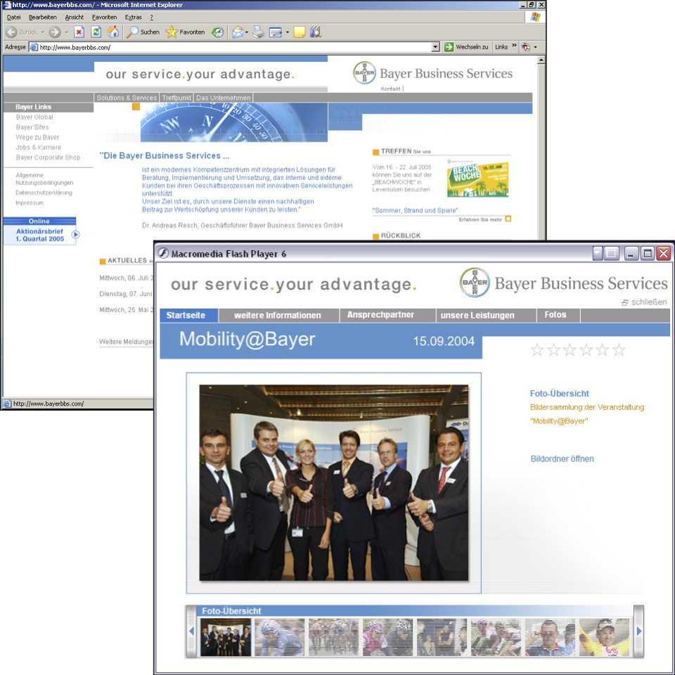The height and width of the screenshot is (675, 675).
Task: Click the third rating star
Action: coord(570,349)
